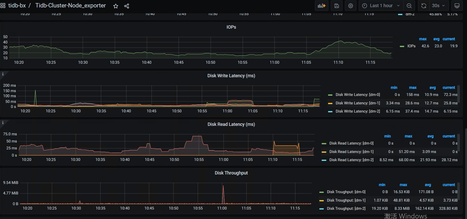Open dashboard settings gear
Viewport: 467px width, 219px height.
point(350,6)
